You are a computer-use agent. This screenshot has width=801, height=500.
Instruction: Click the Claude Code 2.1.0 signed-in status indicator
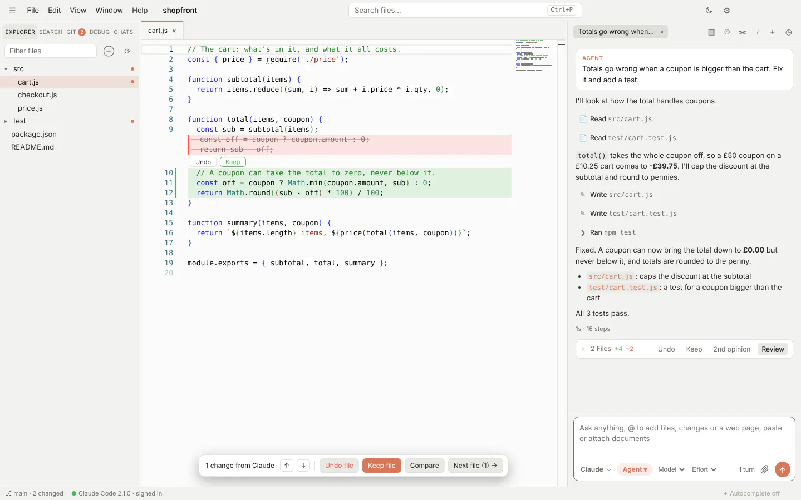(117, 493)
